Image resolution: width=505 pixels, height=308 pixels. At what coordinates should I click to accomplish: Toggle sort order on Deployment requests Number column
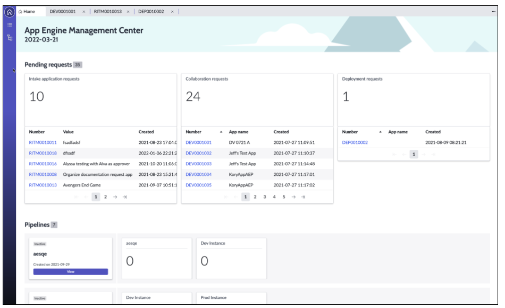380,132
